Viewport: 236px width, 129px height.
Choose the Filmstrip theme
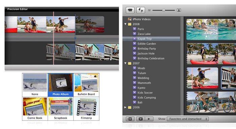coord(86,109)
